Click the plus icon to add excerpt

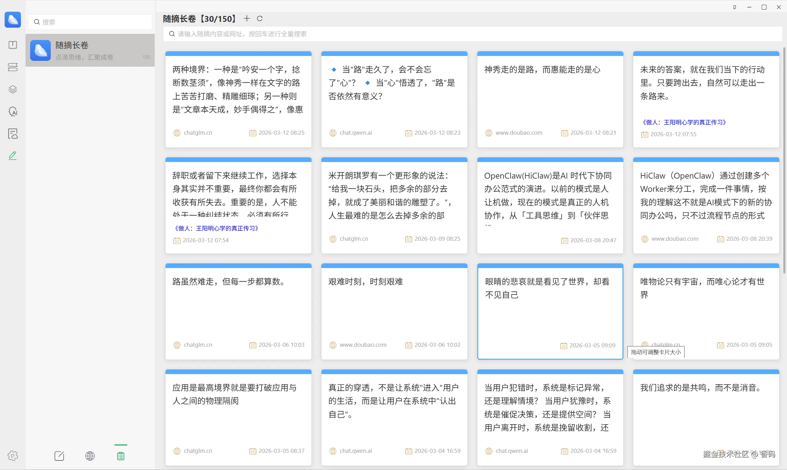coord(246,19)
